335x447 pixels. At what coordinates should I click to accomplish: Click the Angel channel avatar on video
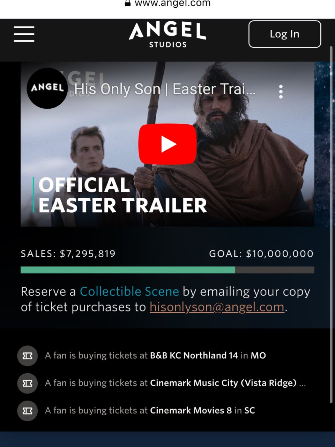pos(47,88)
